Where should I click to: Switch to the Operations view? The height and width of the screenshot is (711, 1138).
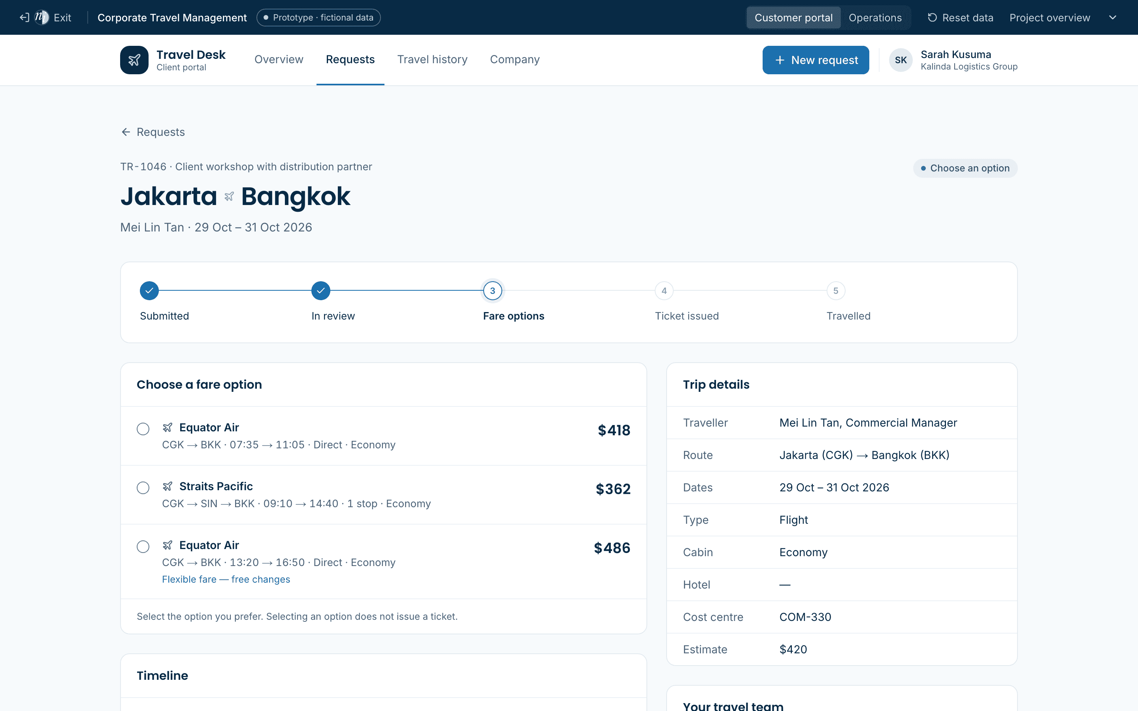click(x=875, y=17)
